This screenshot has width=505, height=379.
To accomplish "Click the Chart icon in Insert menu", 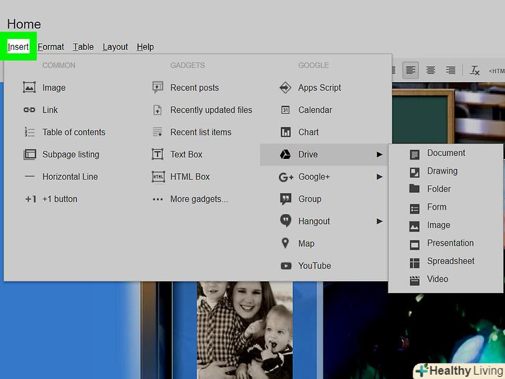I will coord(285,133).
